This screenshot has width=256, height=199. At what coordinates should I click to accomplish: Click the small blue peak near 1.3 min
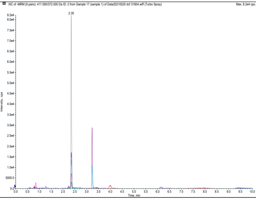coord(46,187)
